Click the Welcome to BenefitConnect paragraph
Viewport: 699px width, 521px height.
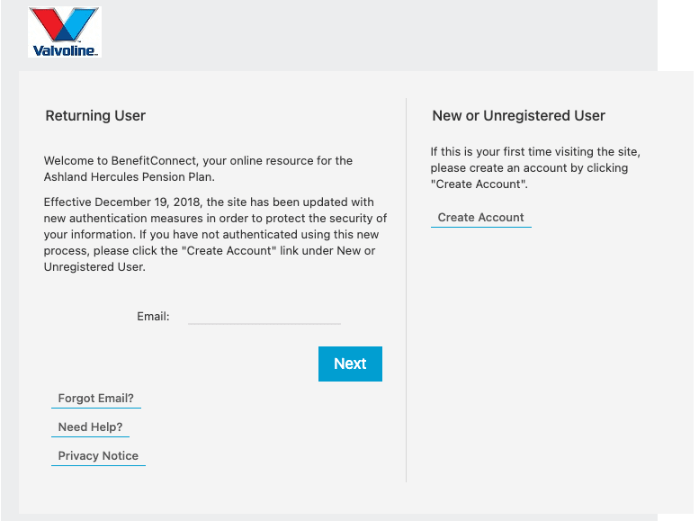click(x=198, y=161)
